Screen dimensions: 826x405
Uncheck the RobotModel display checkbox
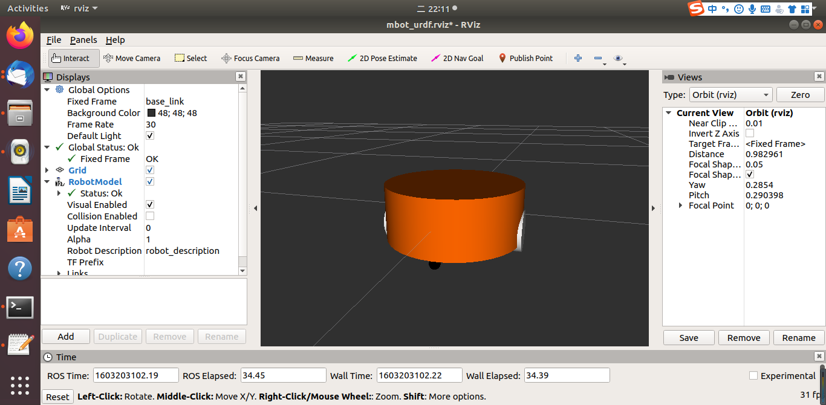tap(150, 182)
